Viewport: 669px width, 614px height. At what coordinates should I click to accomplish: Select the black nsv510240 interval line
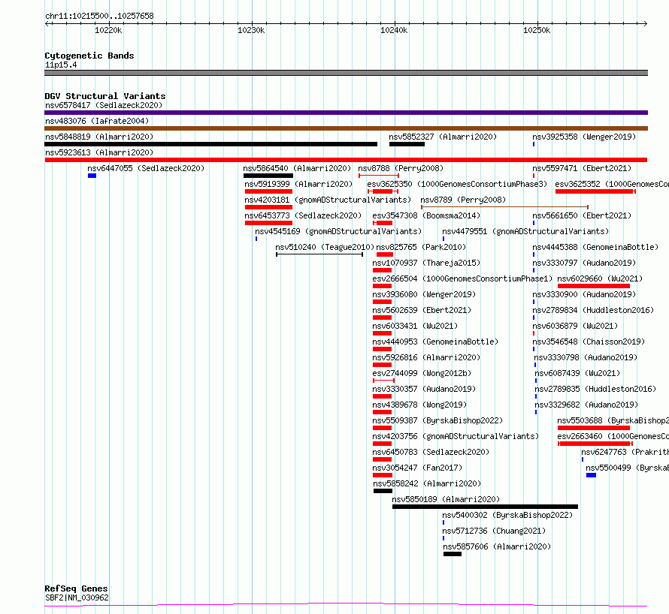(x=319, y=254)
